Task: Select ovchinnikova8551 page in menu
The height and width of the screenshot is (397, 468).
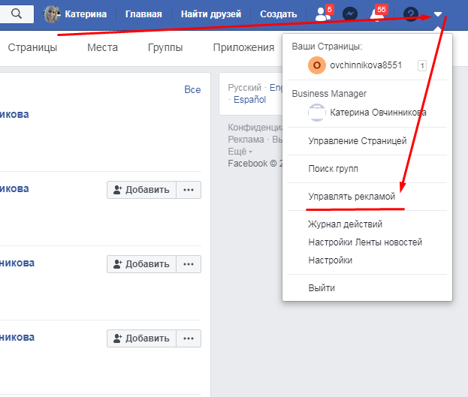Action: [367, 65]
